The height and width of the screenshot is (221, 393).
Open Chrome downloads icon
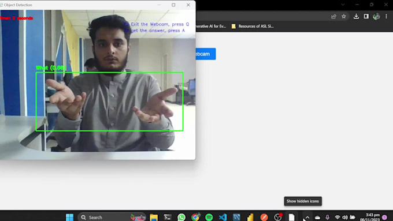356,16
